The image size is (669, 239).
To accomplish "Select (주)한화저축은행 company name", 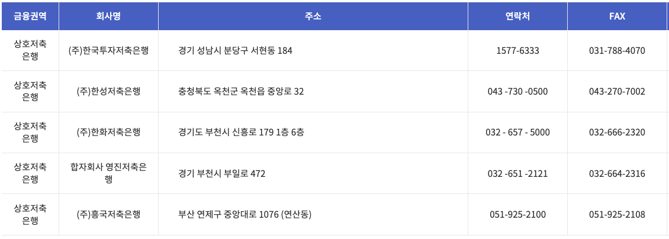I will click(108, 133).
